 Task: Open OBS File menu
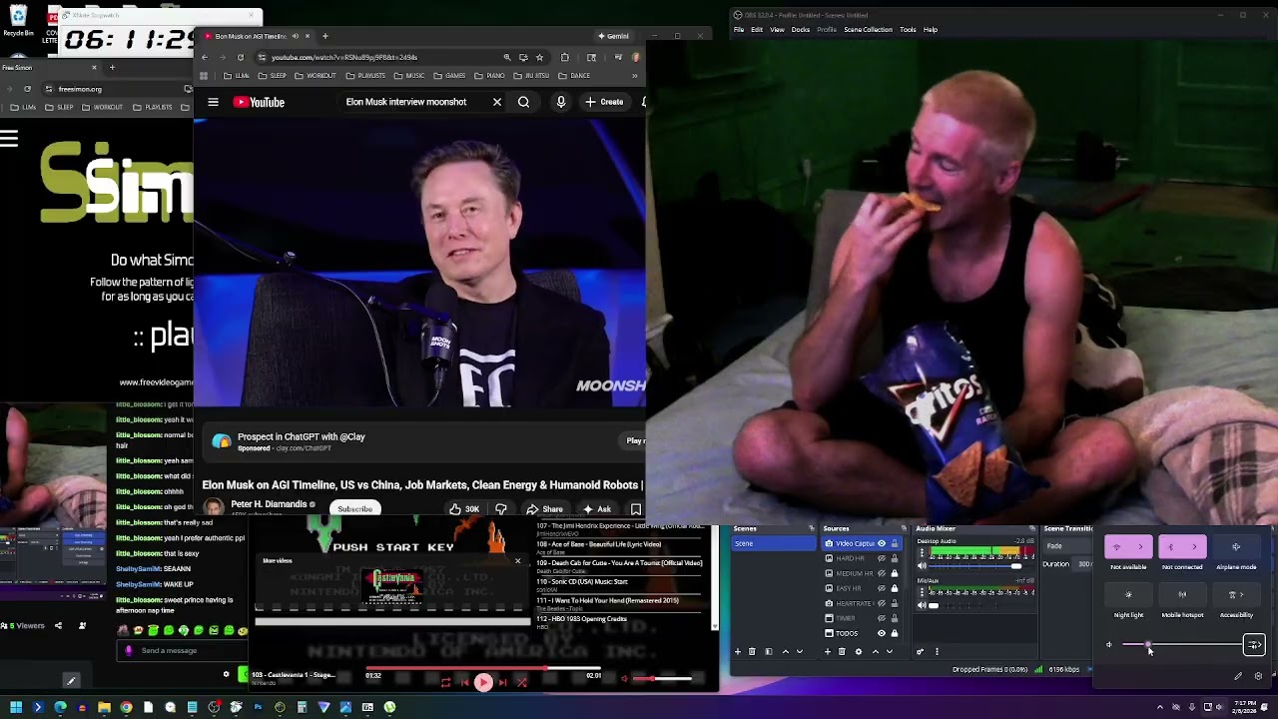[x=739, y=30]
